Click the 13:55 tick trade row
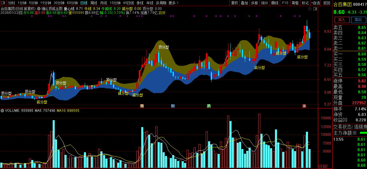This screenshot has height=169, width=367. click(350, 139)
